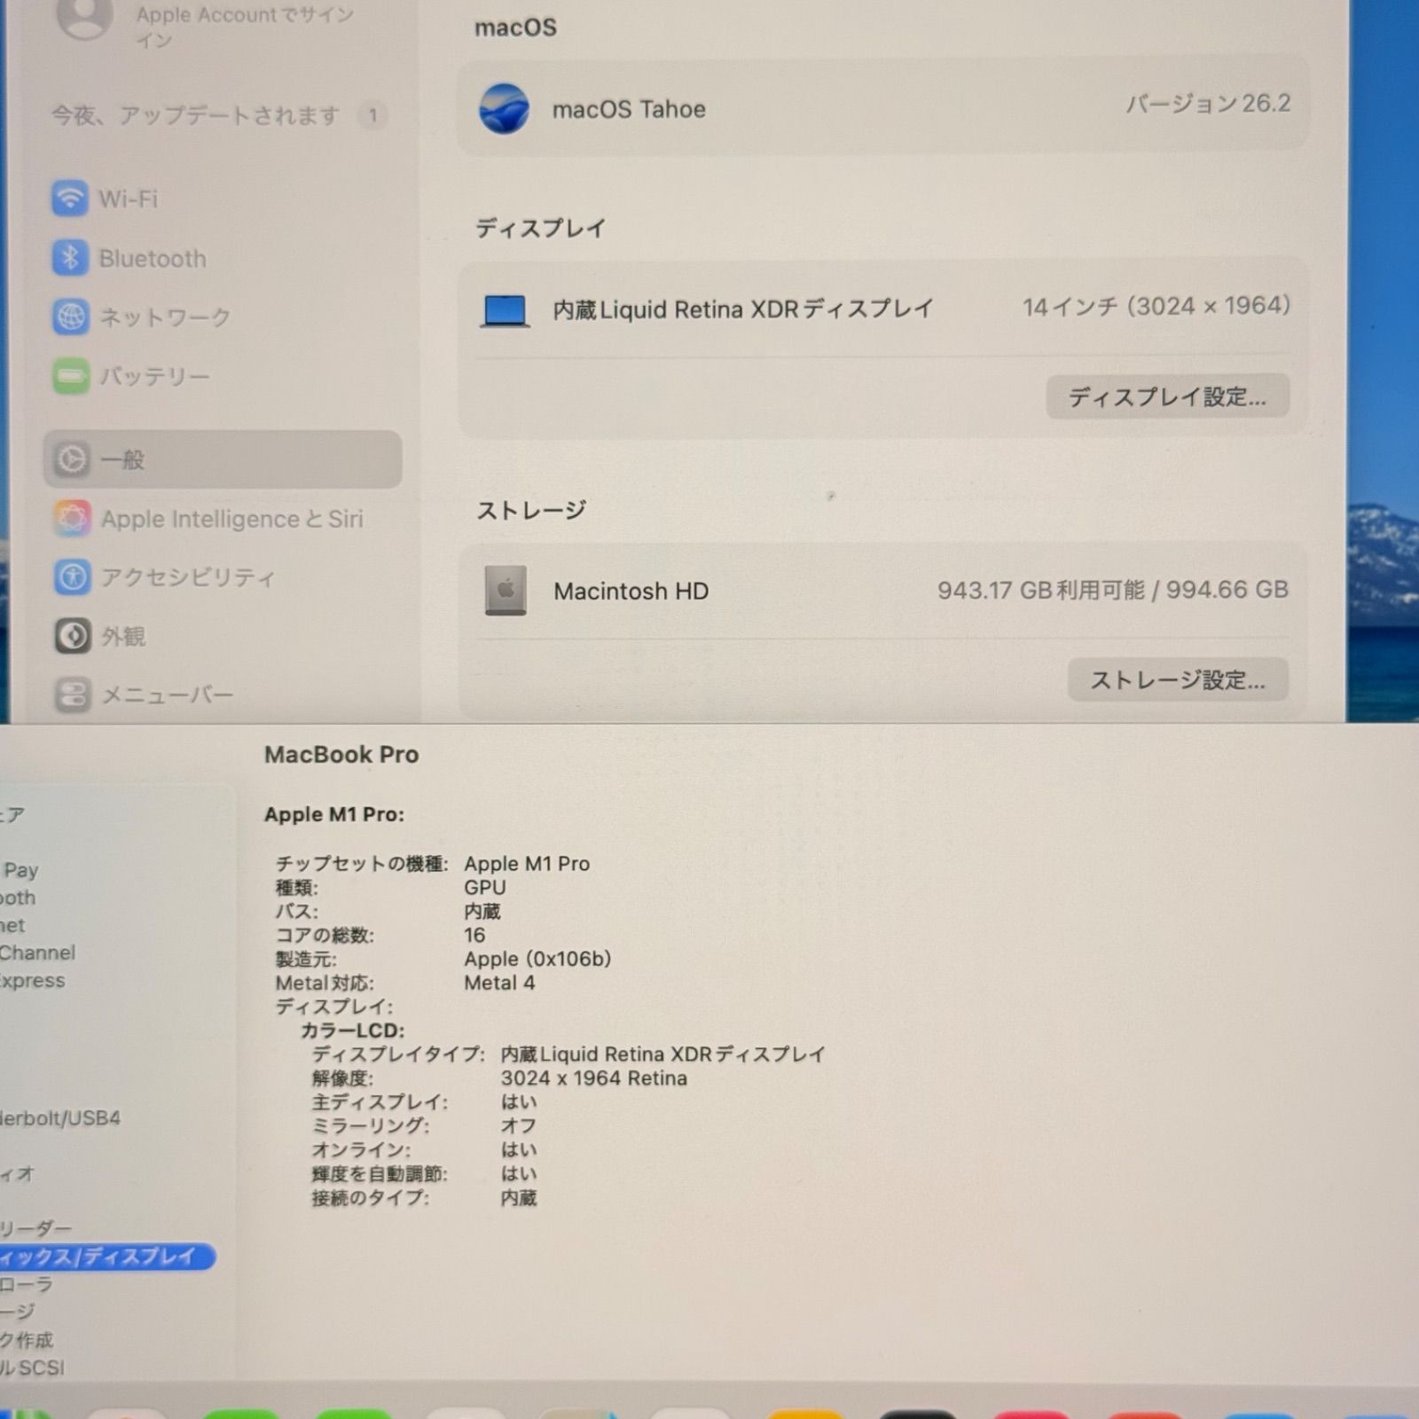The height and width of the screenshot is (1419, 1419).
Task: Click the 一般 gear icon
Action: click(72, 459)
